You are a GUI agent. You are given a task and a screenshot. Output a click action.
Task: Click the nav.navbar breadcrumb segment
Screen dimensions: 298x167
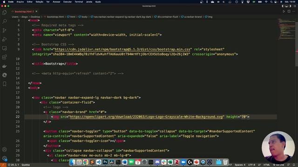tap(122, 17)
